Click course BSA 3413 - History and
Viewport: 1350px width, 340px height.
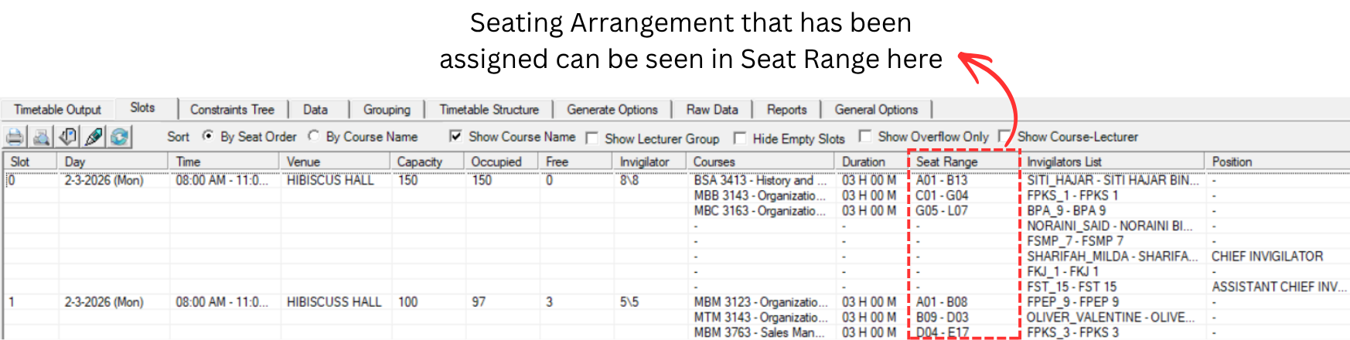[x=760, y=180]
